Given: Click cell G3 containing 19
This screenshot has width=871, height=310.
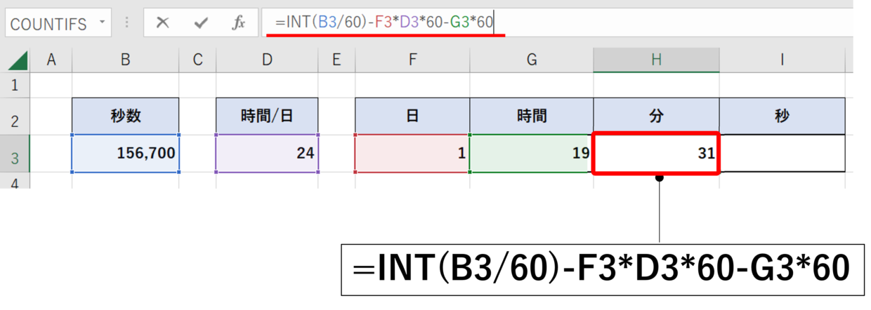Looking at the screenshot, I should [x=531, y=153].
